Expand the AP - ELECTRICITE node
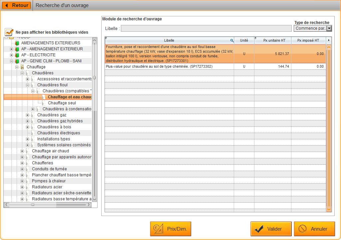 coord(12,55)
